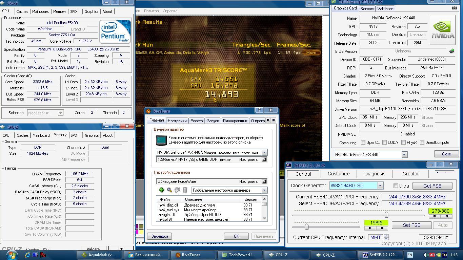This screenshot has height=260, width=463.
Task: Expand the ForceWare Настроить triangle button
Action: pos(264,181)
